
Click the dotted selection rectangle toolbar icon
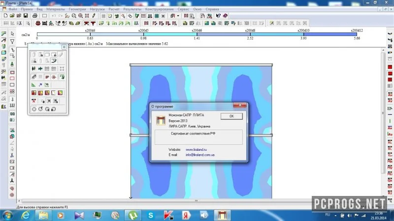(44, 16)
